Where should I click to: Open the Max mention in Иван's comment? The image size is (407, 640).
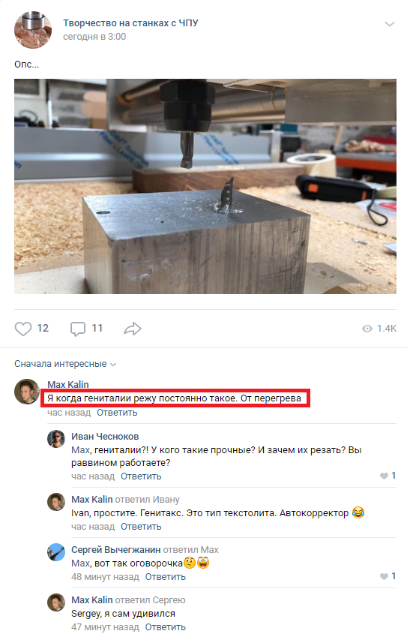click(x=81, y=450)
